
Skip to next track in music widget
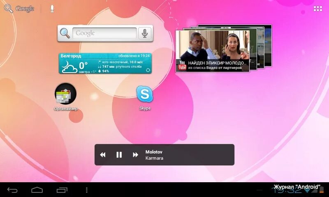[135, 155]
